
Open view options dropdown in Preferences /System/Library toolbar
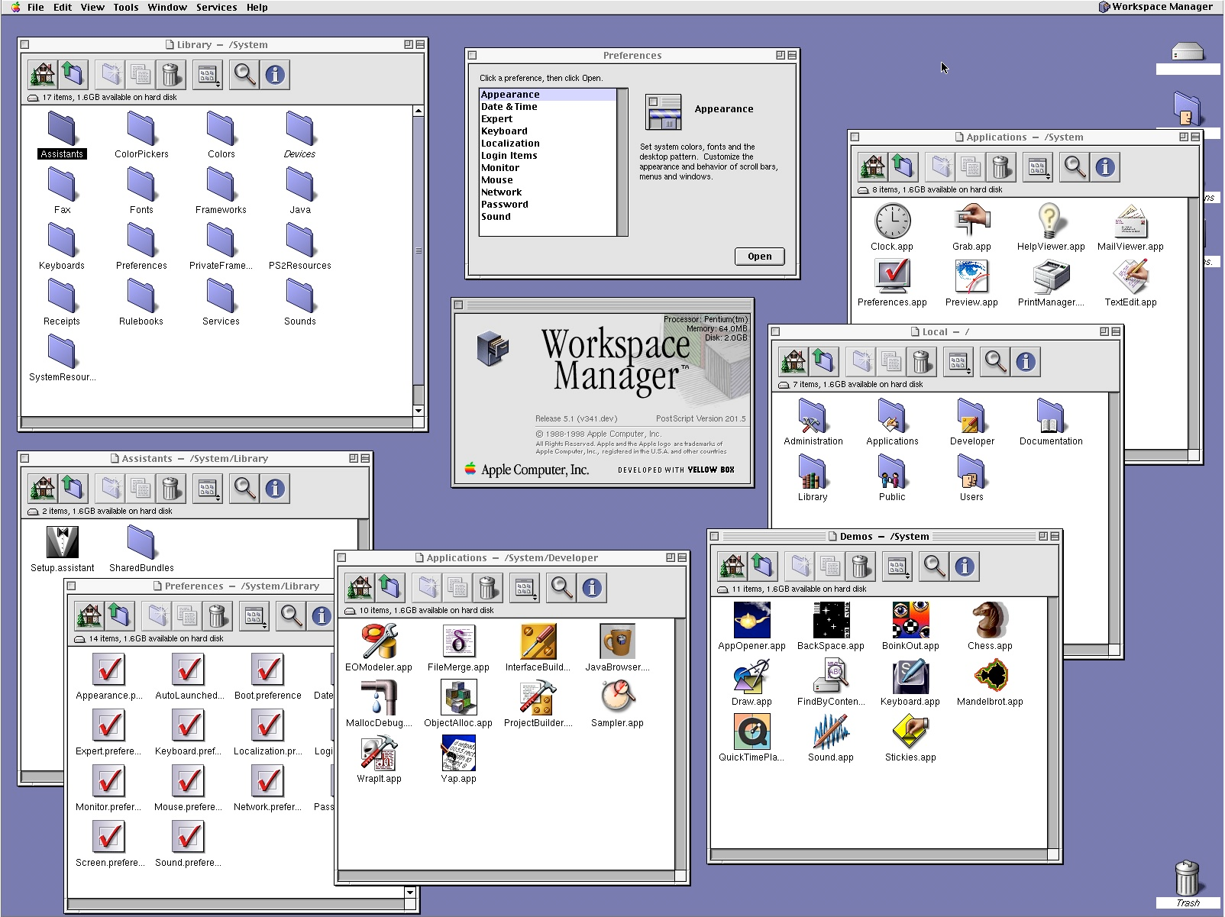(254, 615)
